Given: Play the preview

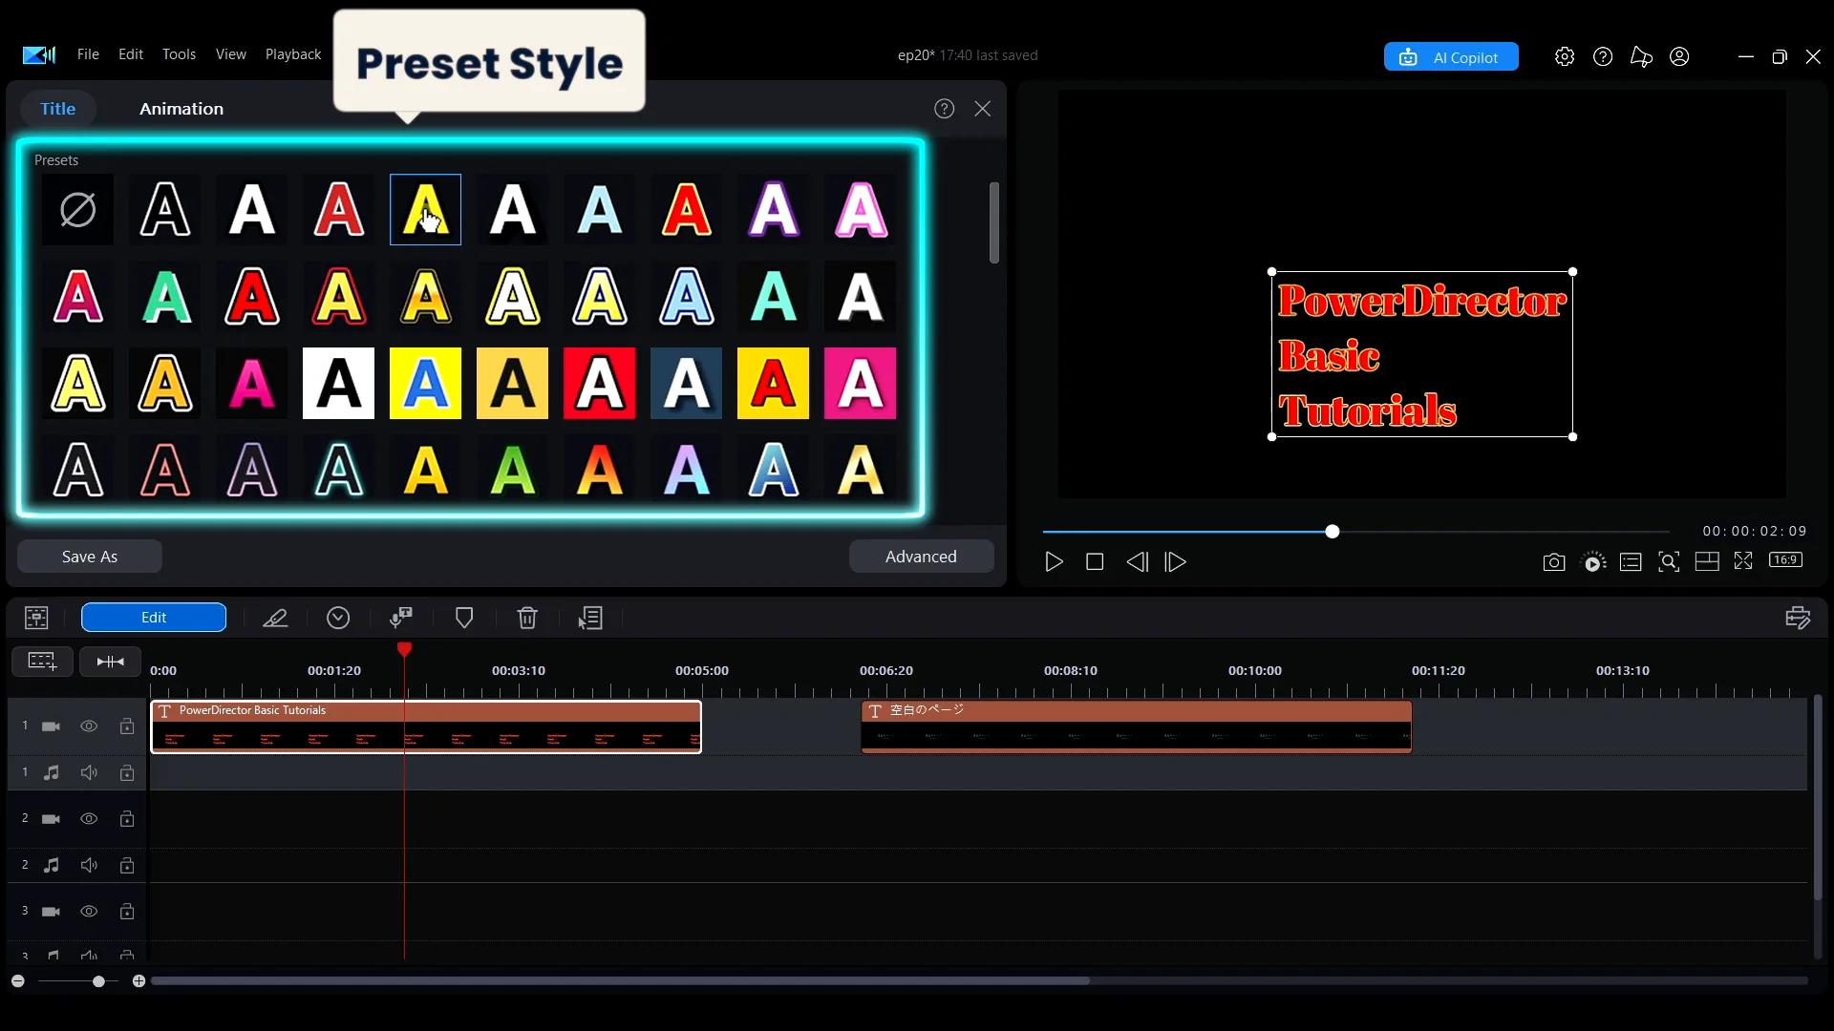Looking at the screenshot, I should 1054,562.
